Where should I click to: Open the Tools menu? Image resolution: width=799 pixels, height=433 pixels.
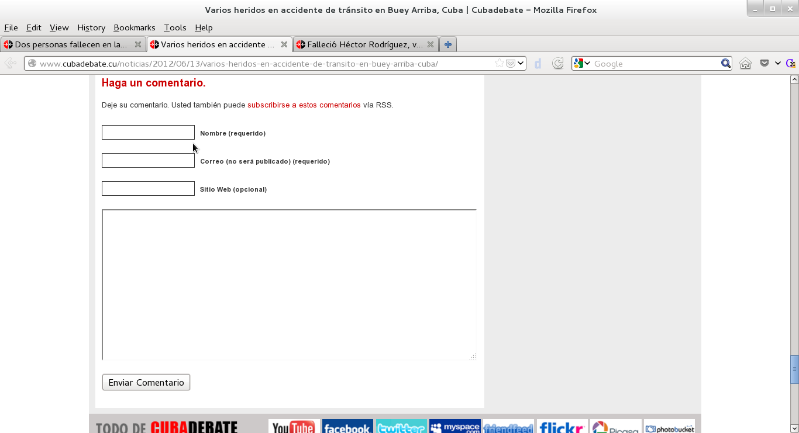click(x=175, y=27)
